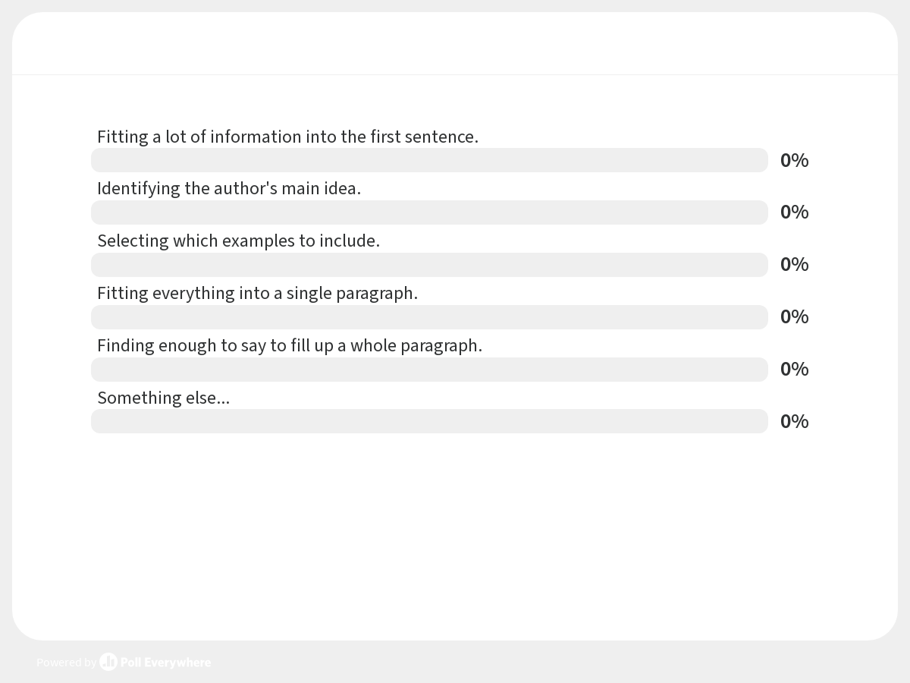Click result bar for examples to include

[429, 265]
